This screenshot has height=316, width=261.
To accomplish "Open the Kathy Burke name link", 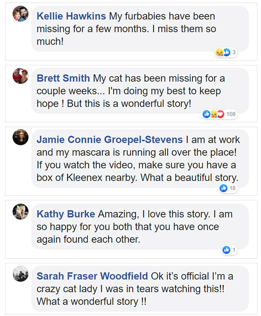I will coord(66,214).
